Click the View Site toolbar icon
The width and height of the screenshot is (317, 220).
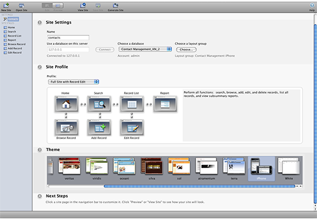(83, 7)
